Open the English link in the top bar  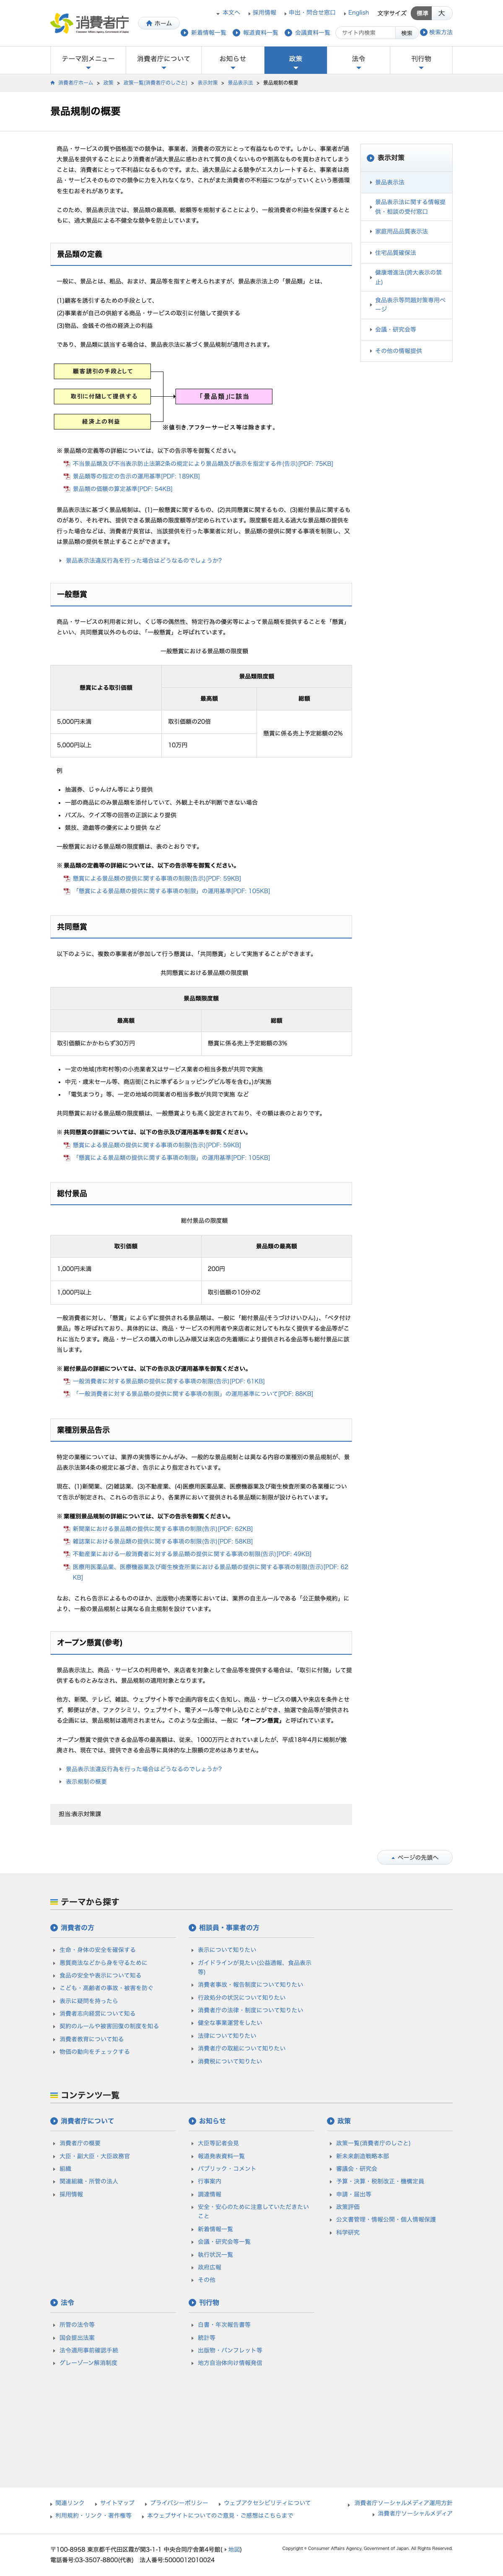pos(358,13)
